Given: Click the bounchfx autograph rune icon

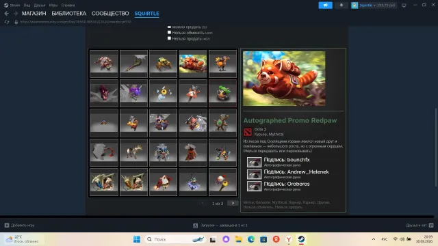Looking at the screenshot, I should pos(254,162).
